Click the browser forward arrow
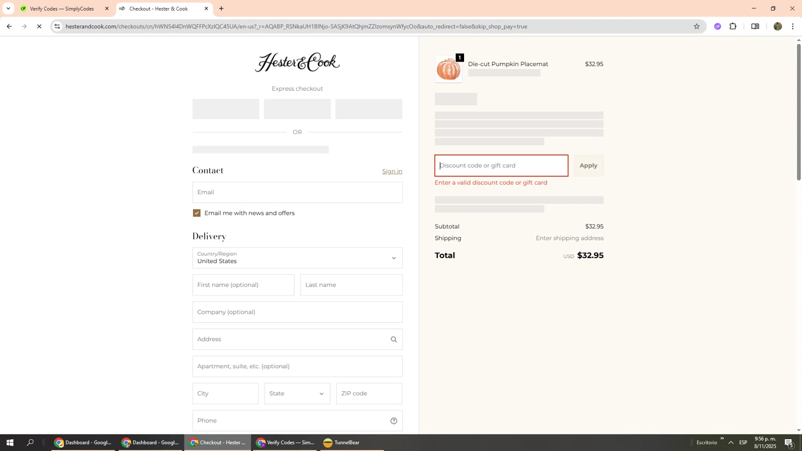Screen dimensions: 802x451 24,26
